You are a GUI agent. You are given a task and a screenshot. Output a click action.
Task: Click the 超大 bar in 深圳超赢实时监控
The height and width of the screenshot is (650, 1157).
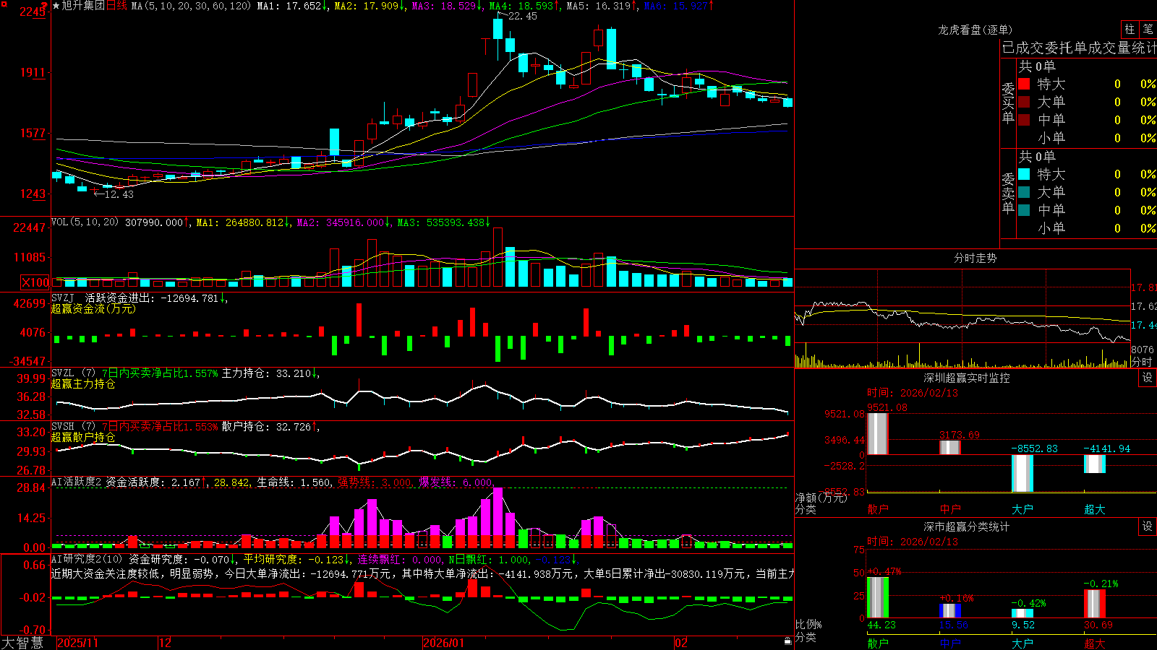coord(1095,464)
